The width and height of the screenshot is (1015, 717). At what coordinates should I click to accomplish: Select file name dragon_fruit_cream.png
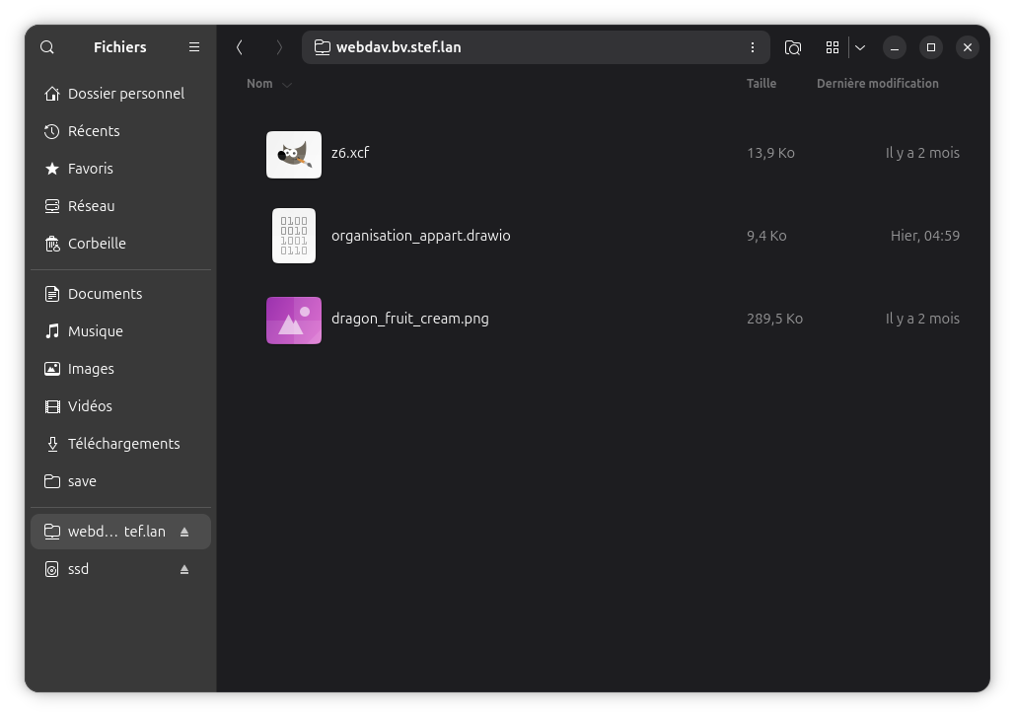pos(409,319)
